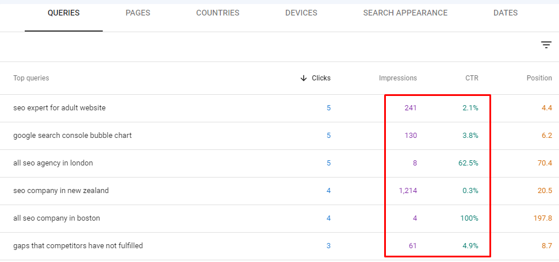Select the Search Appearance tab
This screenshot has height=262, width=559.
click(405, 13)
